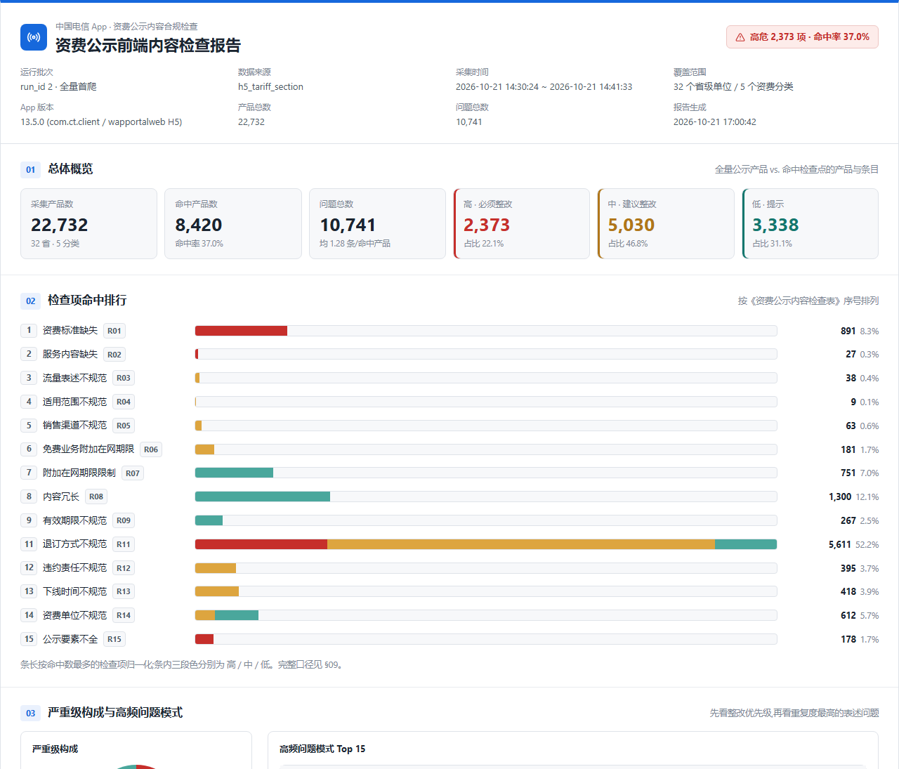Screen dimensions: 899x769
Task: Select the 中·建议整改 5,030 card
Action: tap(666, 223)
